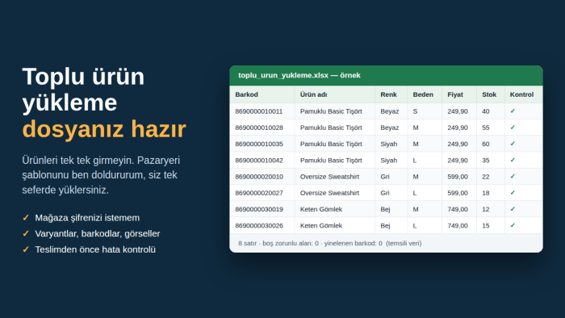Click the footer summary starting with 8 satır

pyautogui.click(x=329, y=243)
